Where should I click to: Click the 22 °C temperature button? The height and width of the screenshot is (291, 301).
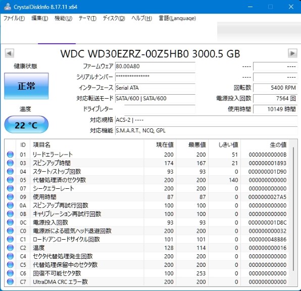tap(26, 125)
